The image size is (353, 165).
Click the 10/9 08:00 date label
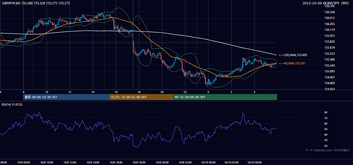pos(23,163)
